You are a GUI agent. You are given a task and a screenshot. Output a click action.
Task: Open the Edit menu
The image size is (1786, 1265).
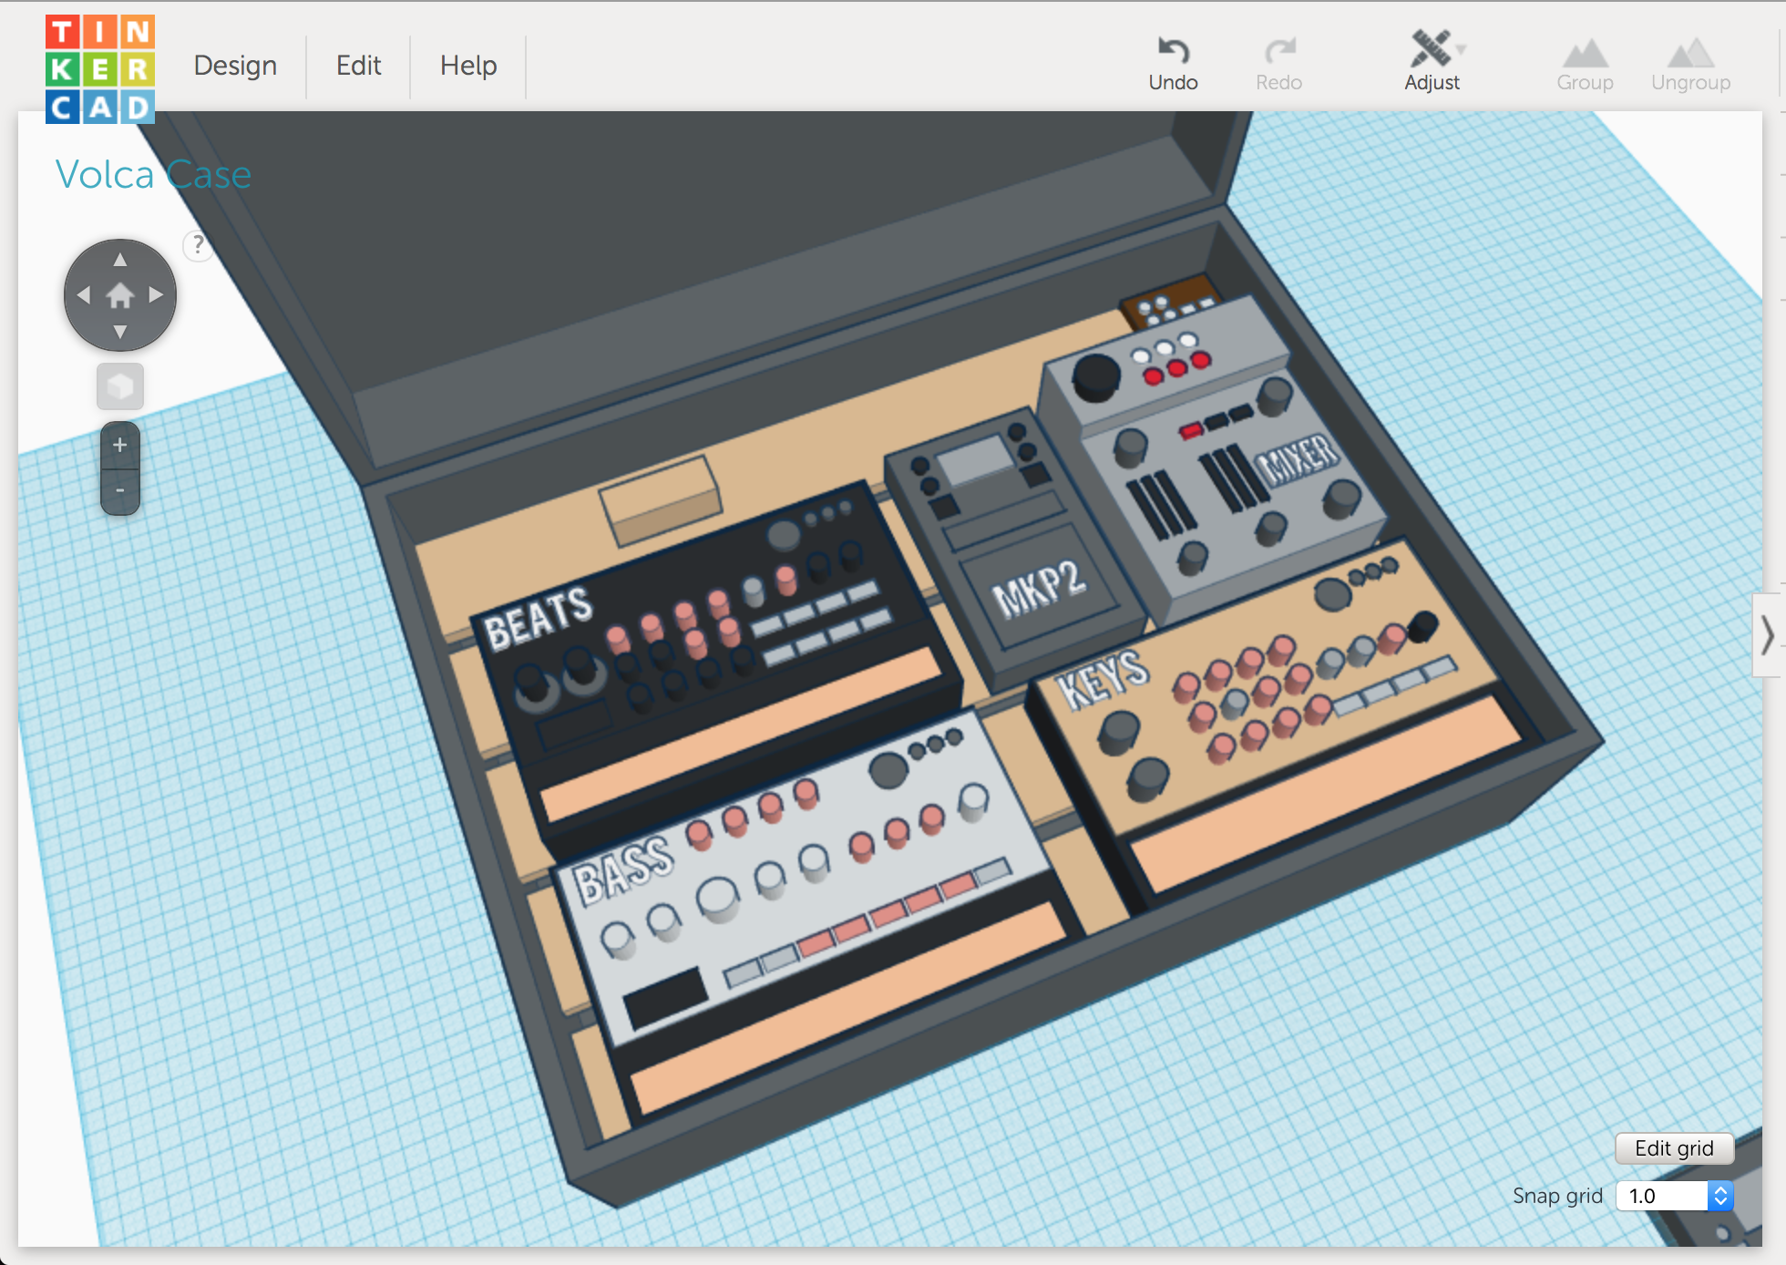(358, 66)
